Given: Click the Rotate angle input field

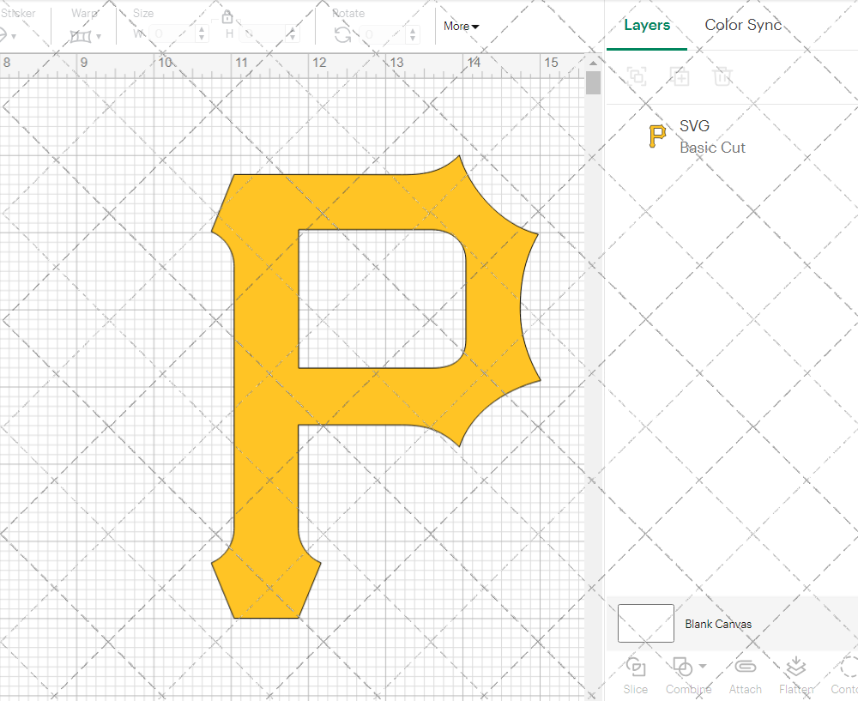Looking at the screenshot, I should click(383, 34).
